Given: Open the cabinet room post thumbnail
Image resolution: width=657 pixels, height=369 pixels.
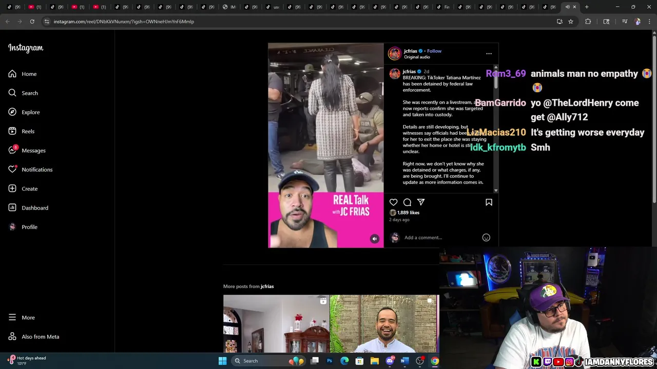Looking at the screenshot, I should tap(276, 324).
